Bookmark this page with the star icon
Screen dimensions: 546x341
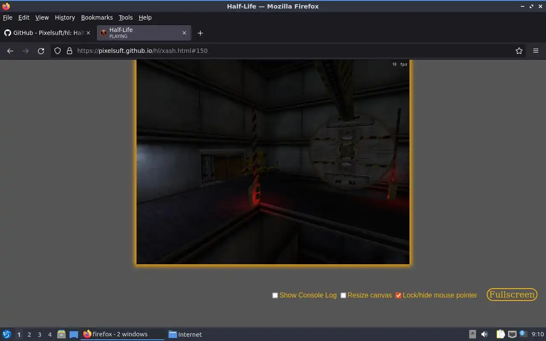(519, 51)
